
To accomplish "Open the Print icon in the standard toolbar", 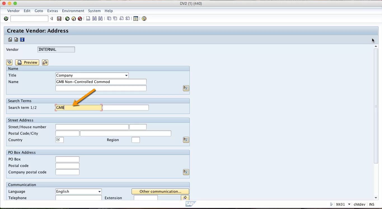I will click(88, 19).
